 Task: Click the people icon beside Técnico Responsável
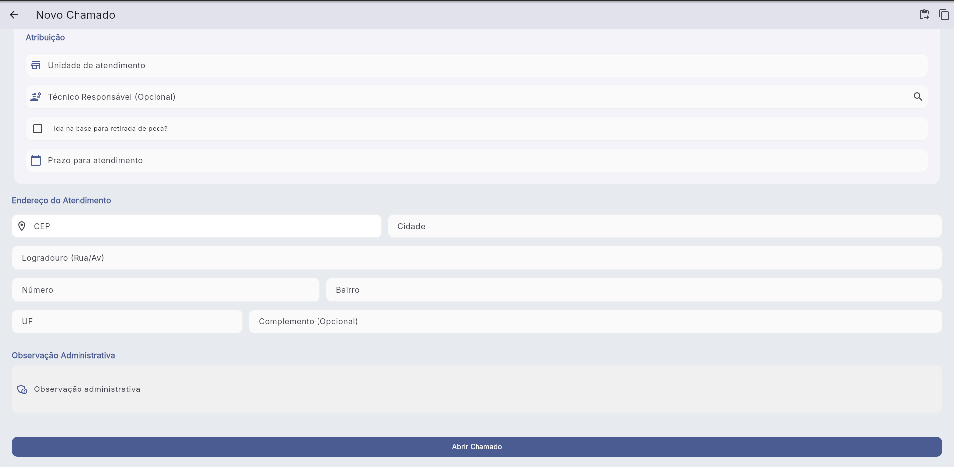(x=36, y=97)
